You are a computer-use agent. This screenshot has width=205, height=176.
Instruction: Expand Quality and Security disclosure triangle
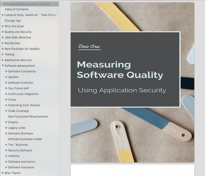(3, 32)
